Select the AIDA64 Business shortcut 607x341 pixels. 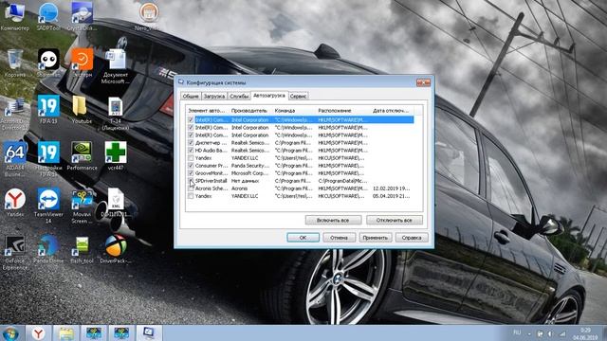(15, 159)
